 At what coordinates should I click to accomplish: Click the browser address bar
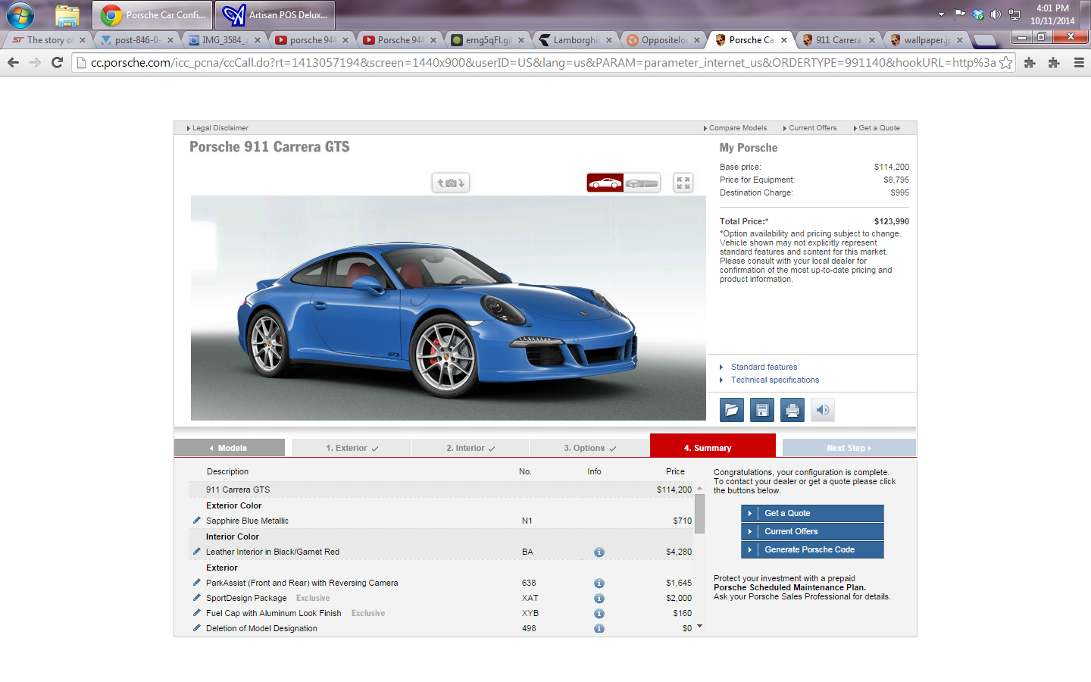coord(543,63)
